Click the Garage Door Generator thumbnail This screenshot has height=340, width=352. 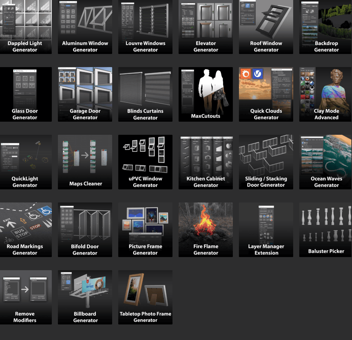[85, 94]
